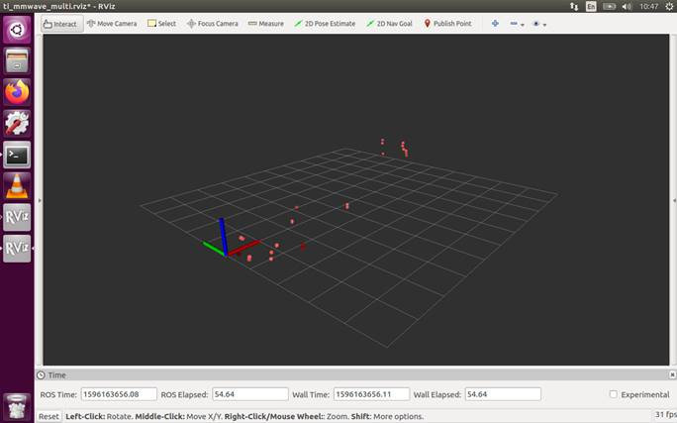
Task: Open the clock showing 10:47
Action: tap(649, 6)
